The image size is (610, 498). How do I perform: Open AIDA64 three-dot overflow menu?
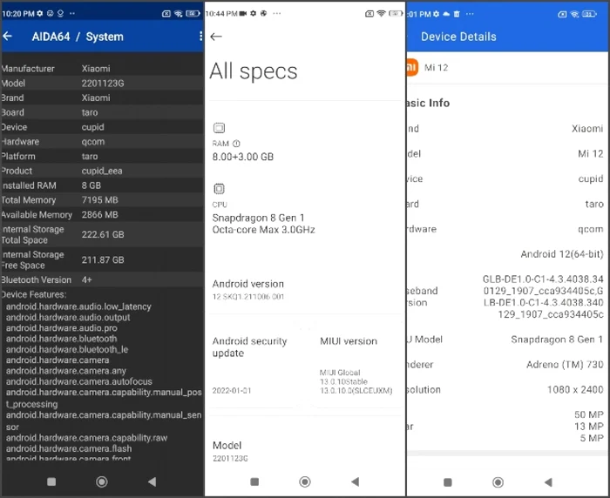[x=200, y=37]
